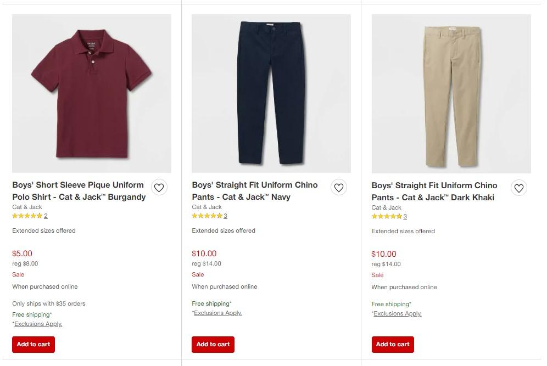
Task: Open Navy chino pants product image
Action: tap(271, 93)
